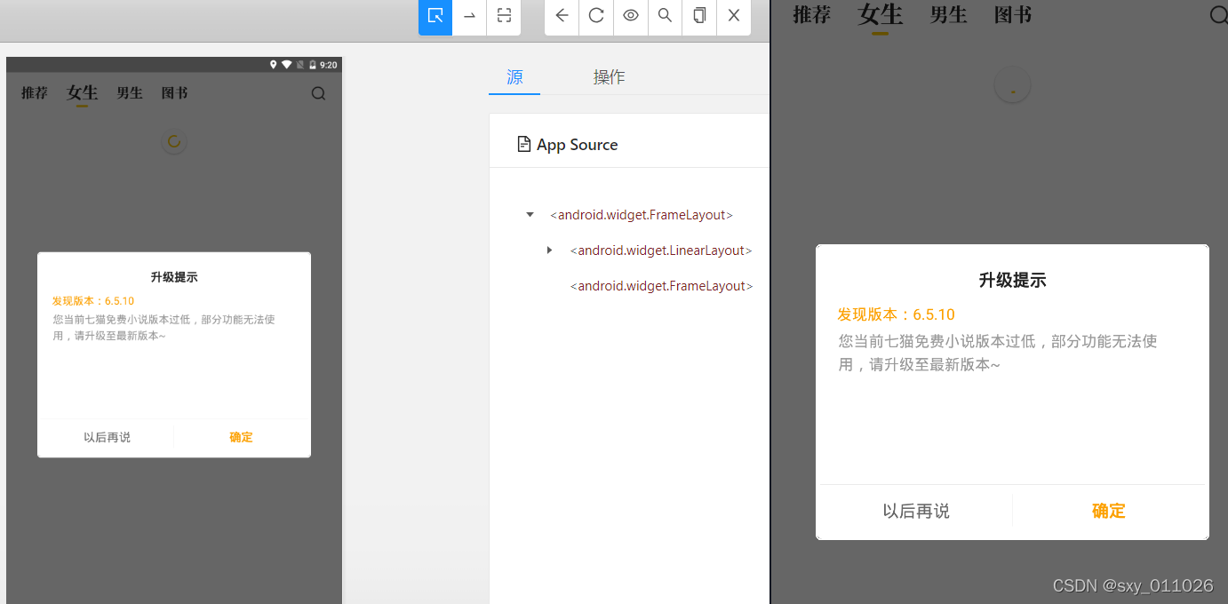The width and height of the screenshot is (1228, 604).
Task: Click 9:20 clock in preview status bar
Action: pyautogui.click(x=329, y=65)
